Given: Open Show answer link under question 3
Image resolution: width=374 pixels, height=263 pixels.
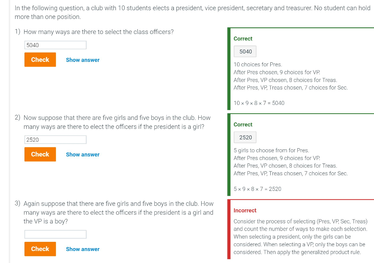Looking at the screenshot, I should click(x=83, y=249).
